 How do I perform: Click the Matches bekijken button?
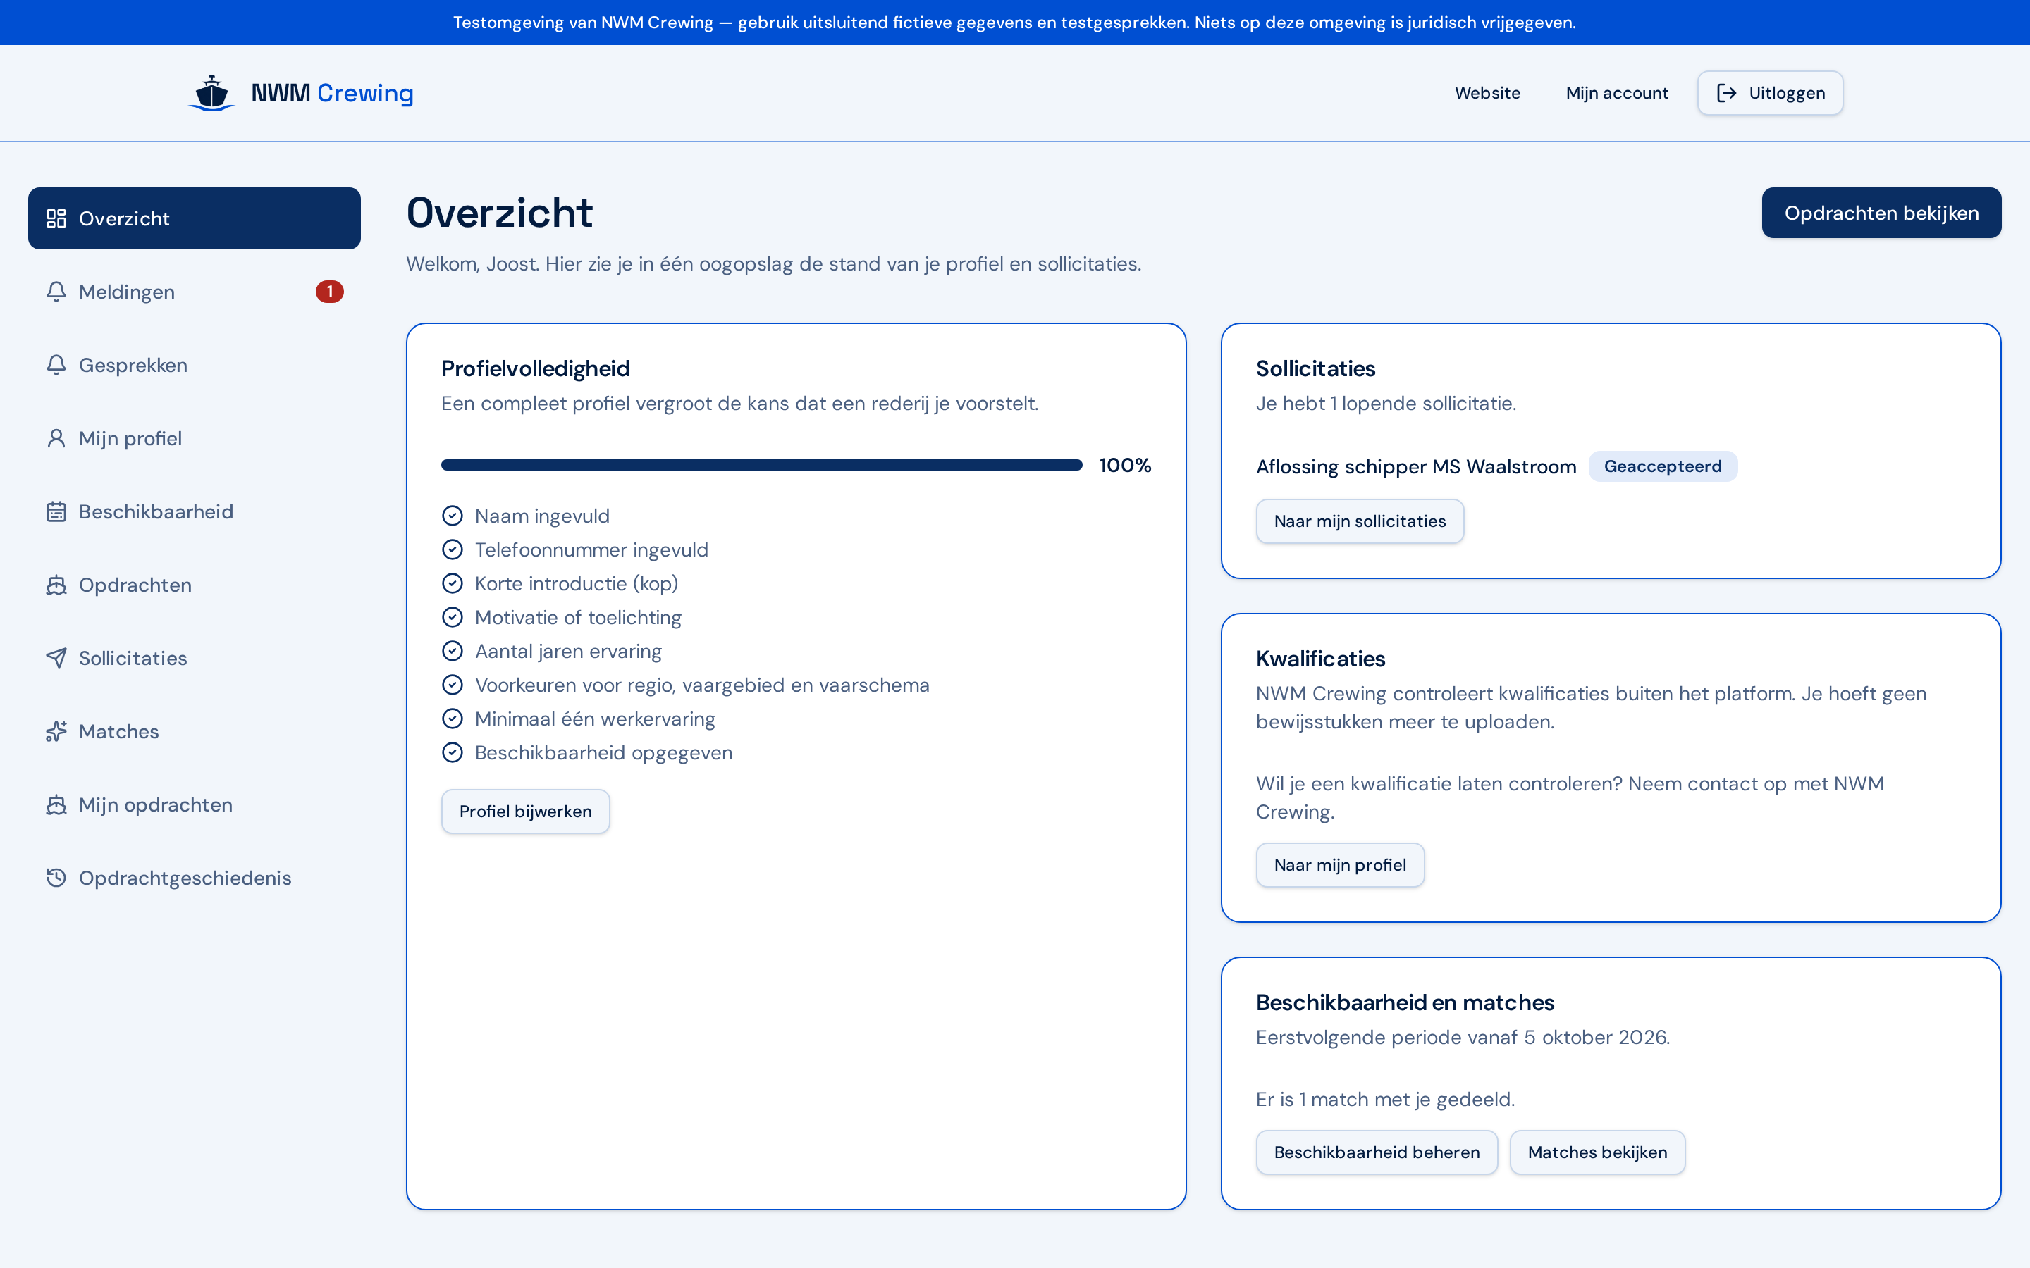(1597, 1152)
